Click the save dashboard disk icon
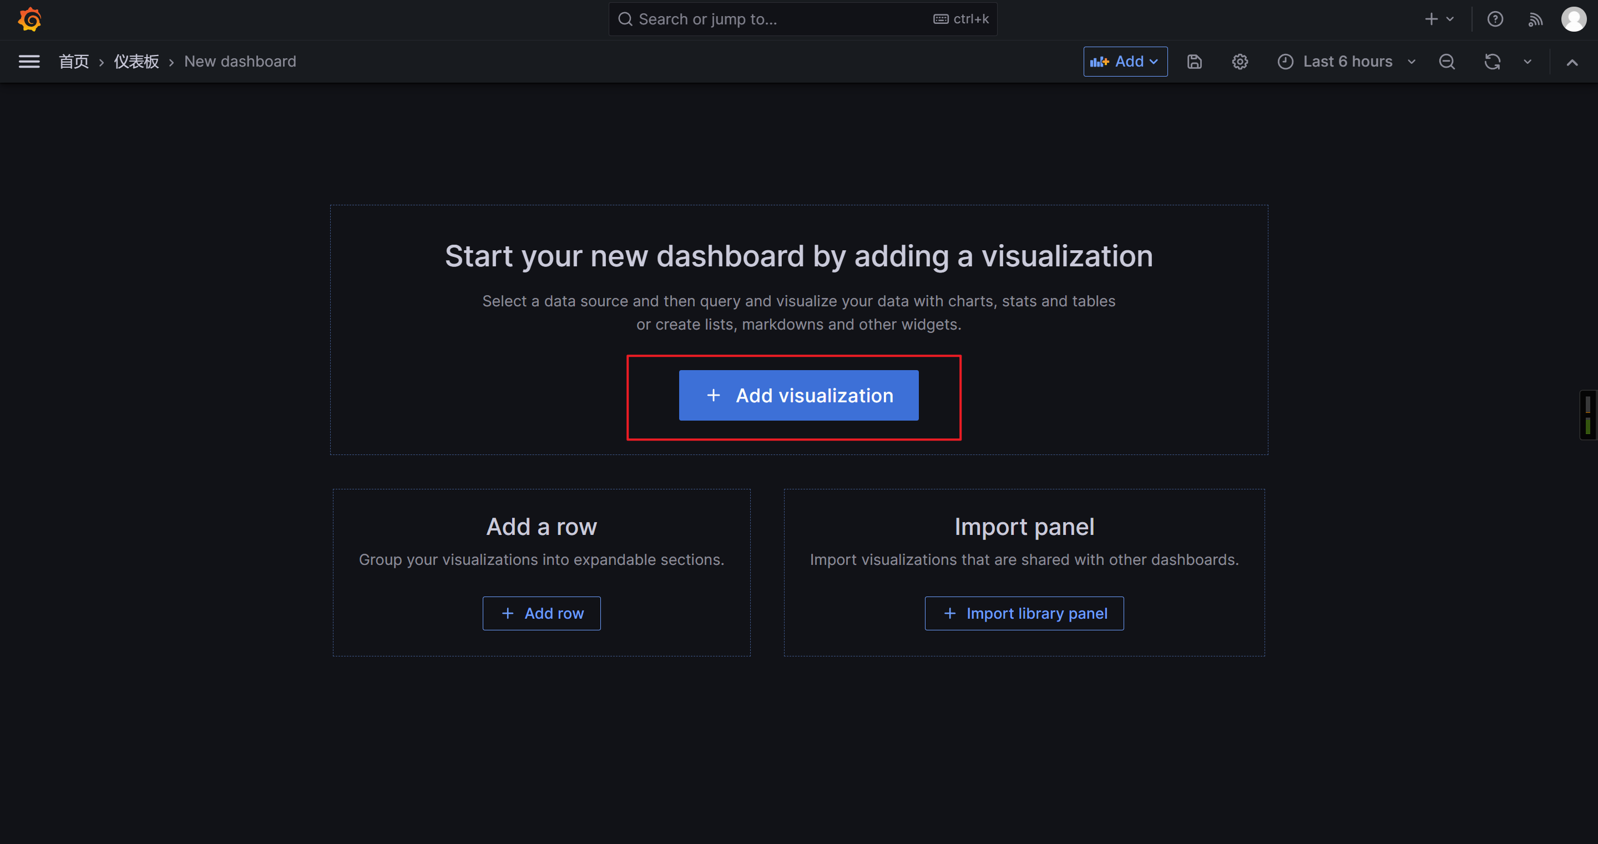1598x844 pixels. [1194, 62]
